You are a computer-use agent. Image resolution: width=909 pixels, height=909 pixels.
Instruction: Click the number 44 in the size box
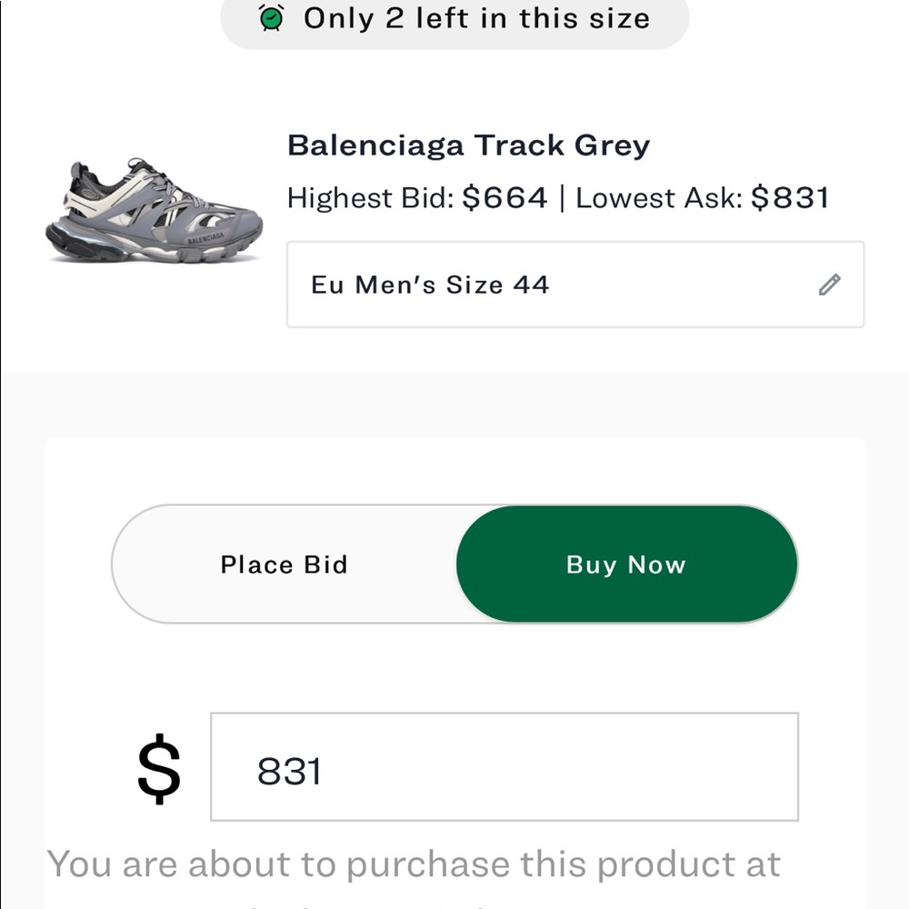point(531,285)
